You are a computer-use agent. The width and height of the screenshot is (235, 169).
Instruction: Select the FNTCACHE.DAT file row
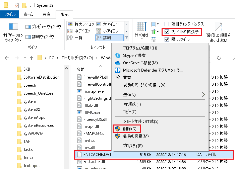[154, 155]
